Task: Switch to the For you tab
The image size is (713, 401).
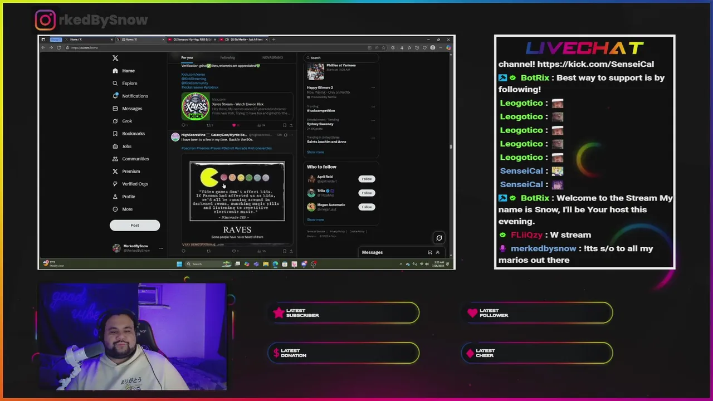Action: coord(187,57)
